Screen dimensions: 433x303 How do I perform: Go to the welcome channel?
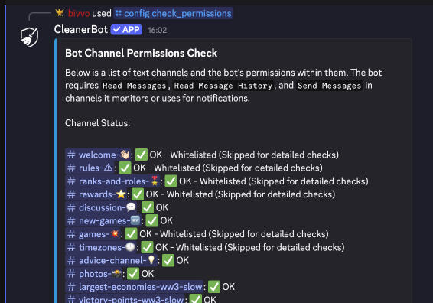tap(98, 155)
